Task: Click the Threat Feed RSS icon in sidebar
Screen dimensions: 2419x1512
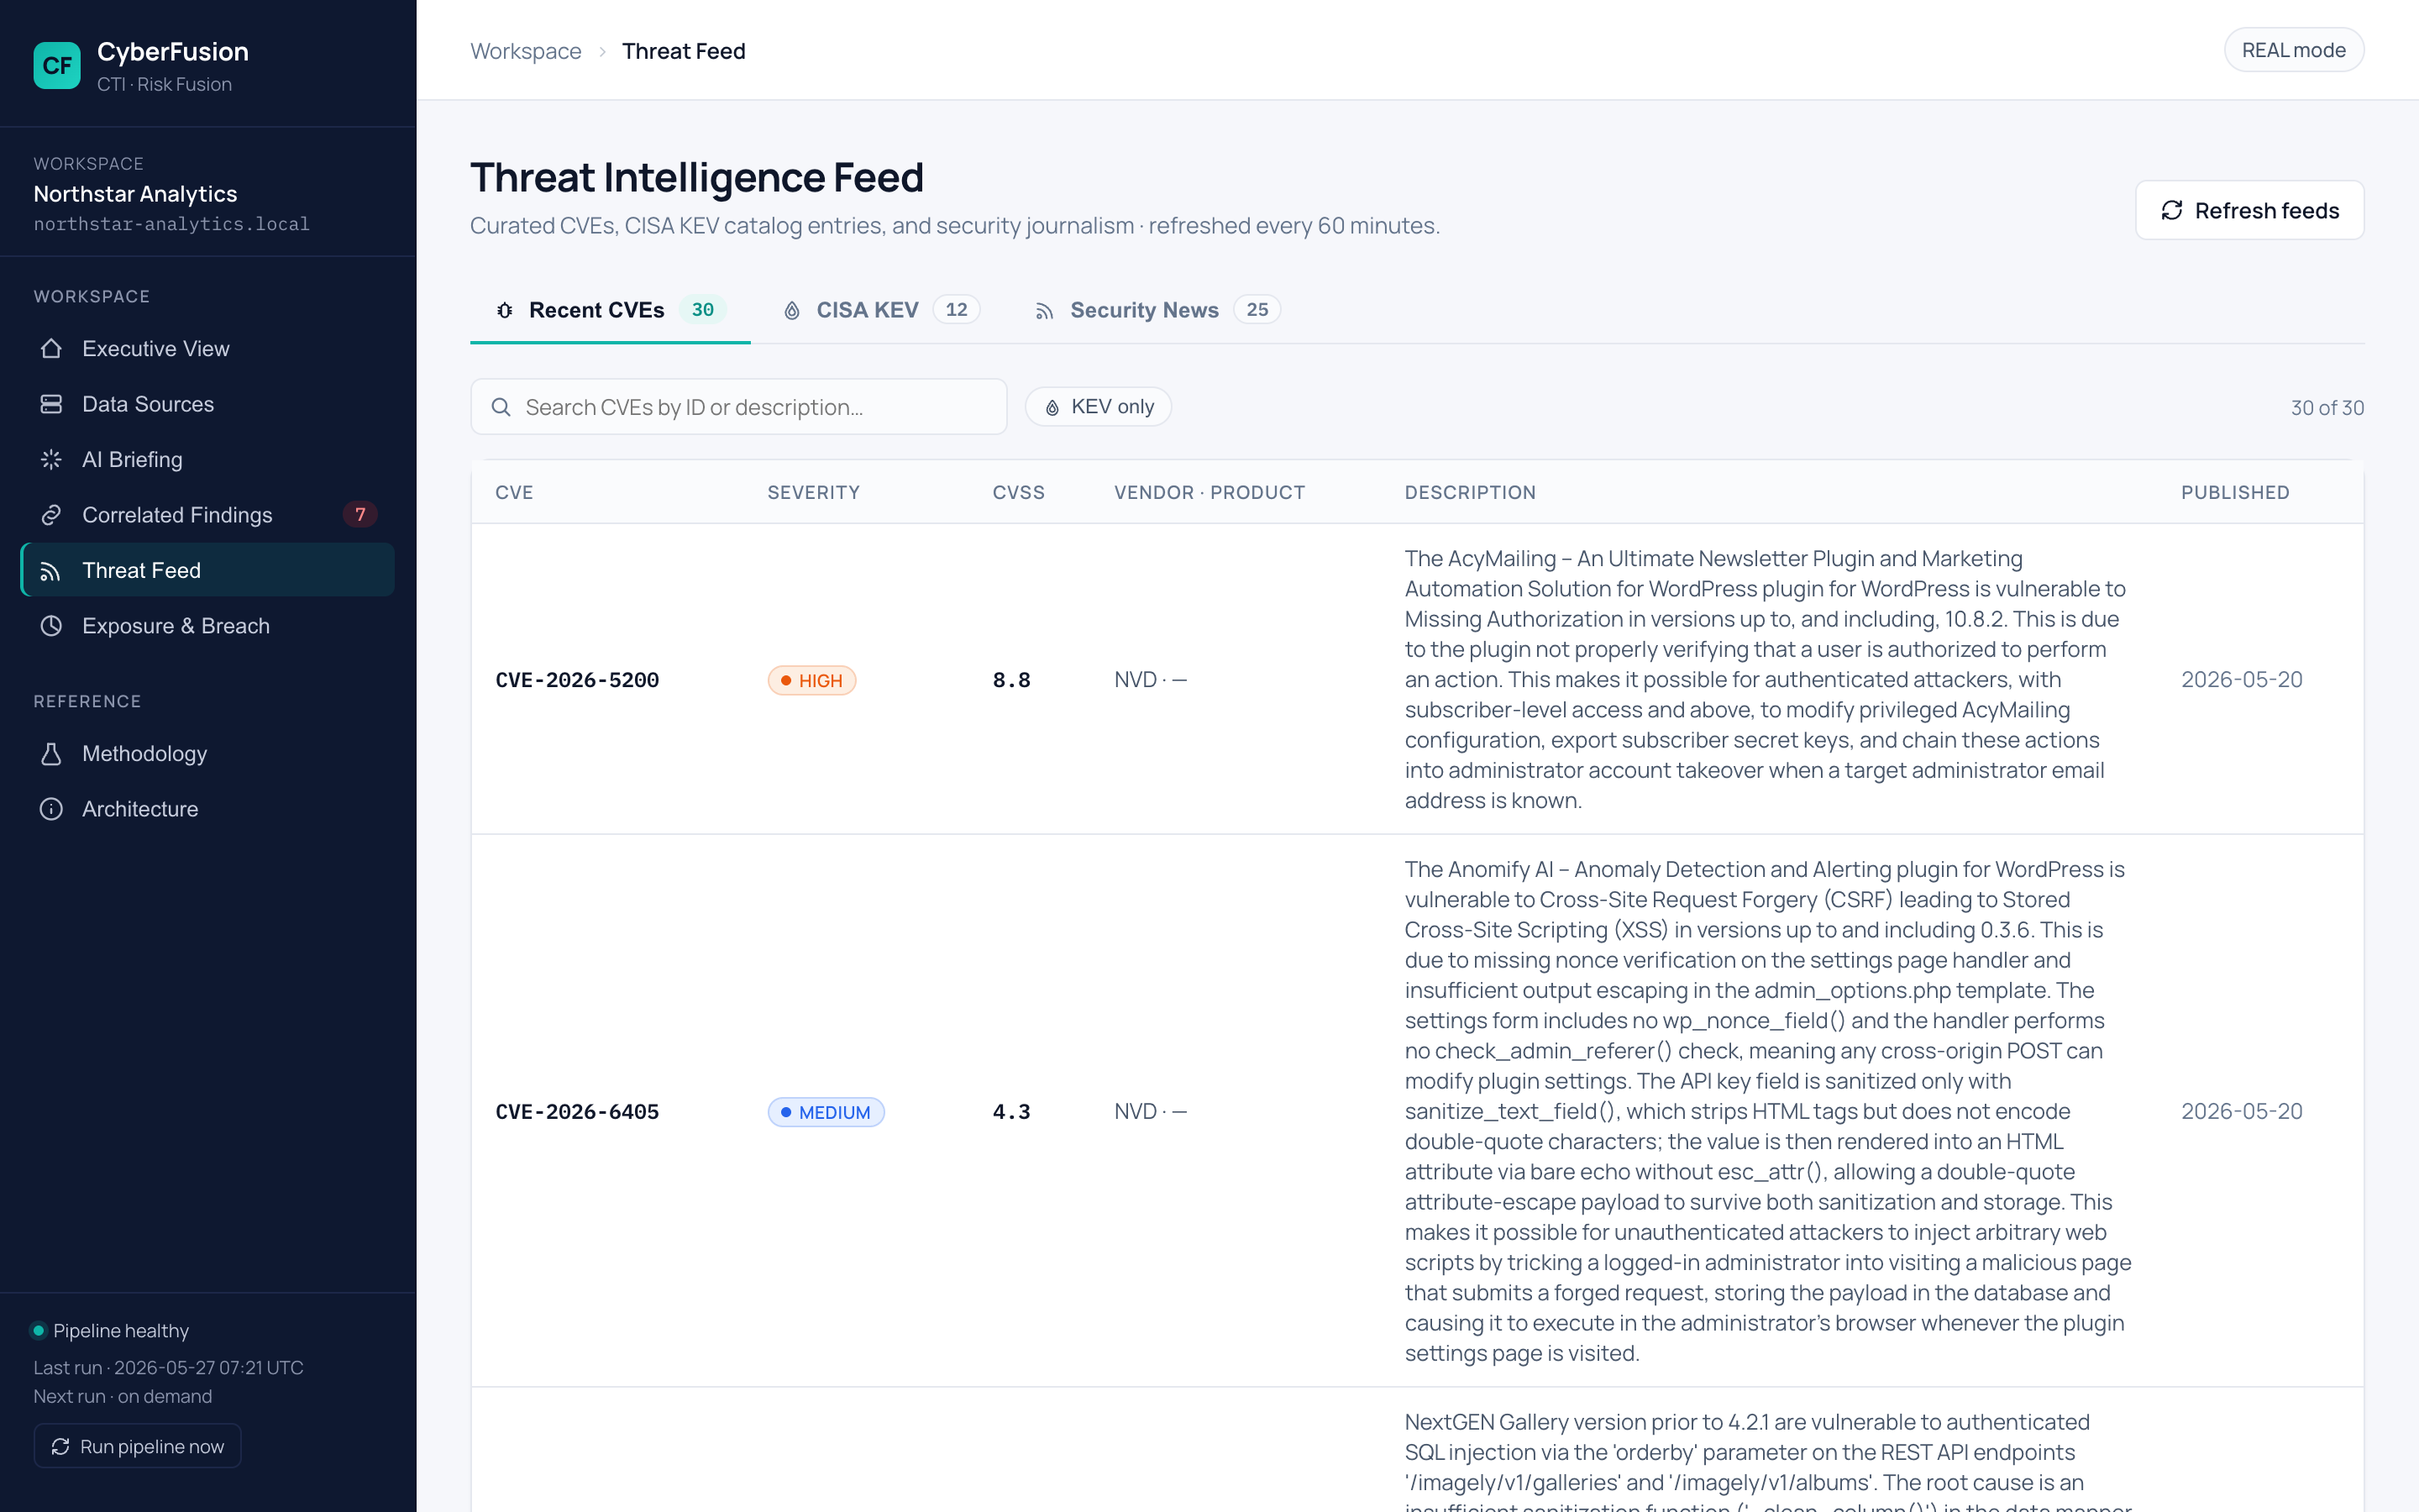Action: 51,571
